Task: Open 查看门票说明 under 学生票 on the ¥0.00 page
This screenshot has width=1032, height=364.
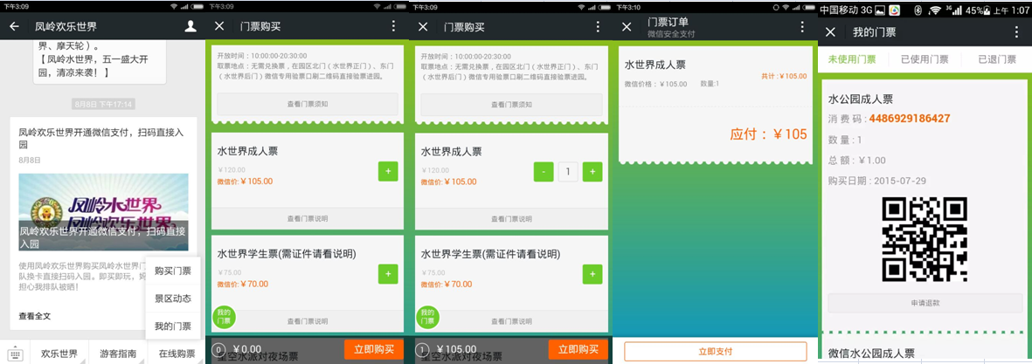Action: point(308,321)
